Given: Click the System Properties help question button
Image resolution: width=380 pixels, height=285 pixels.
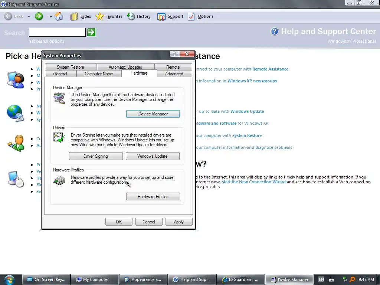Looking at the screenshot, I should (x=174, y=54).
